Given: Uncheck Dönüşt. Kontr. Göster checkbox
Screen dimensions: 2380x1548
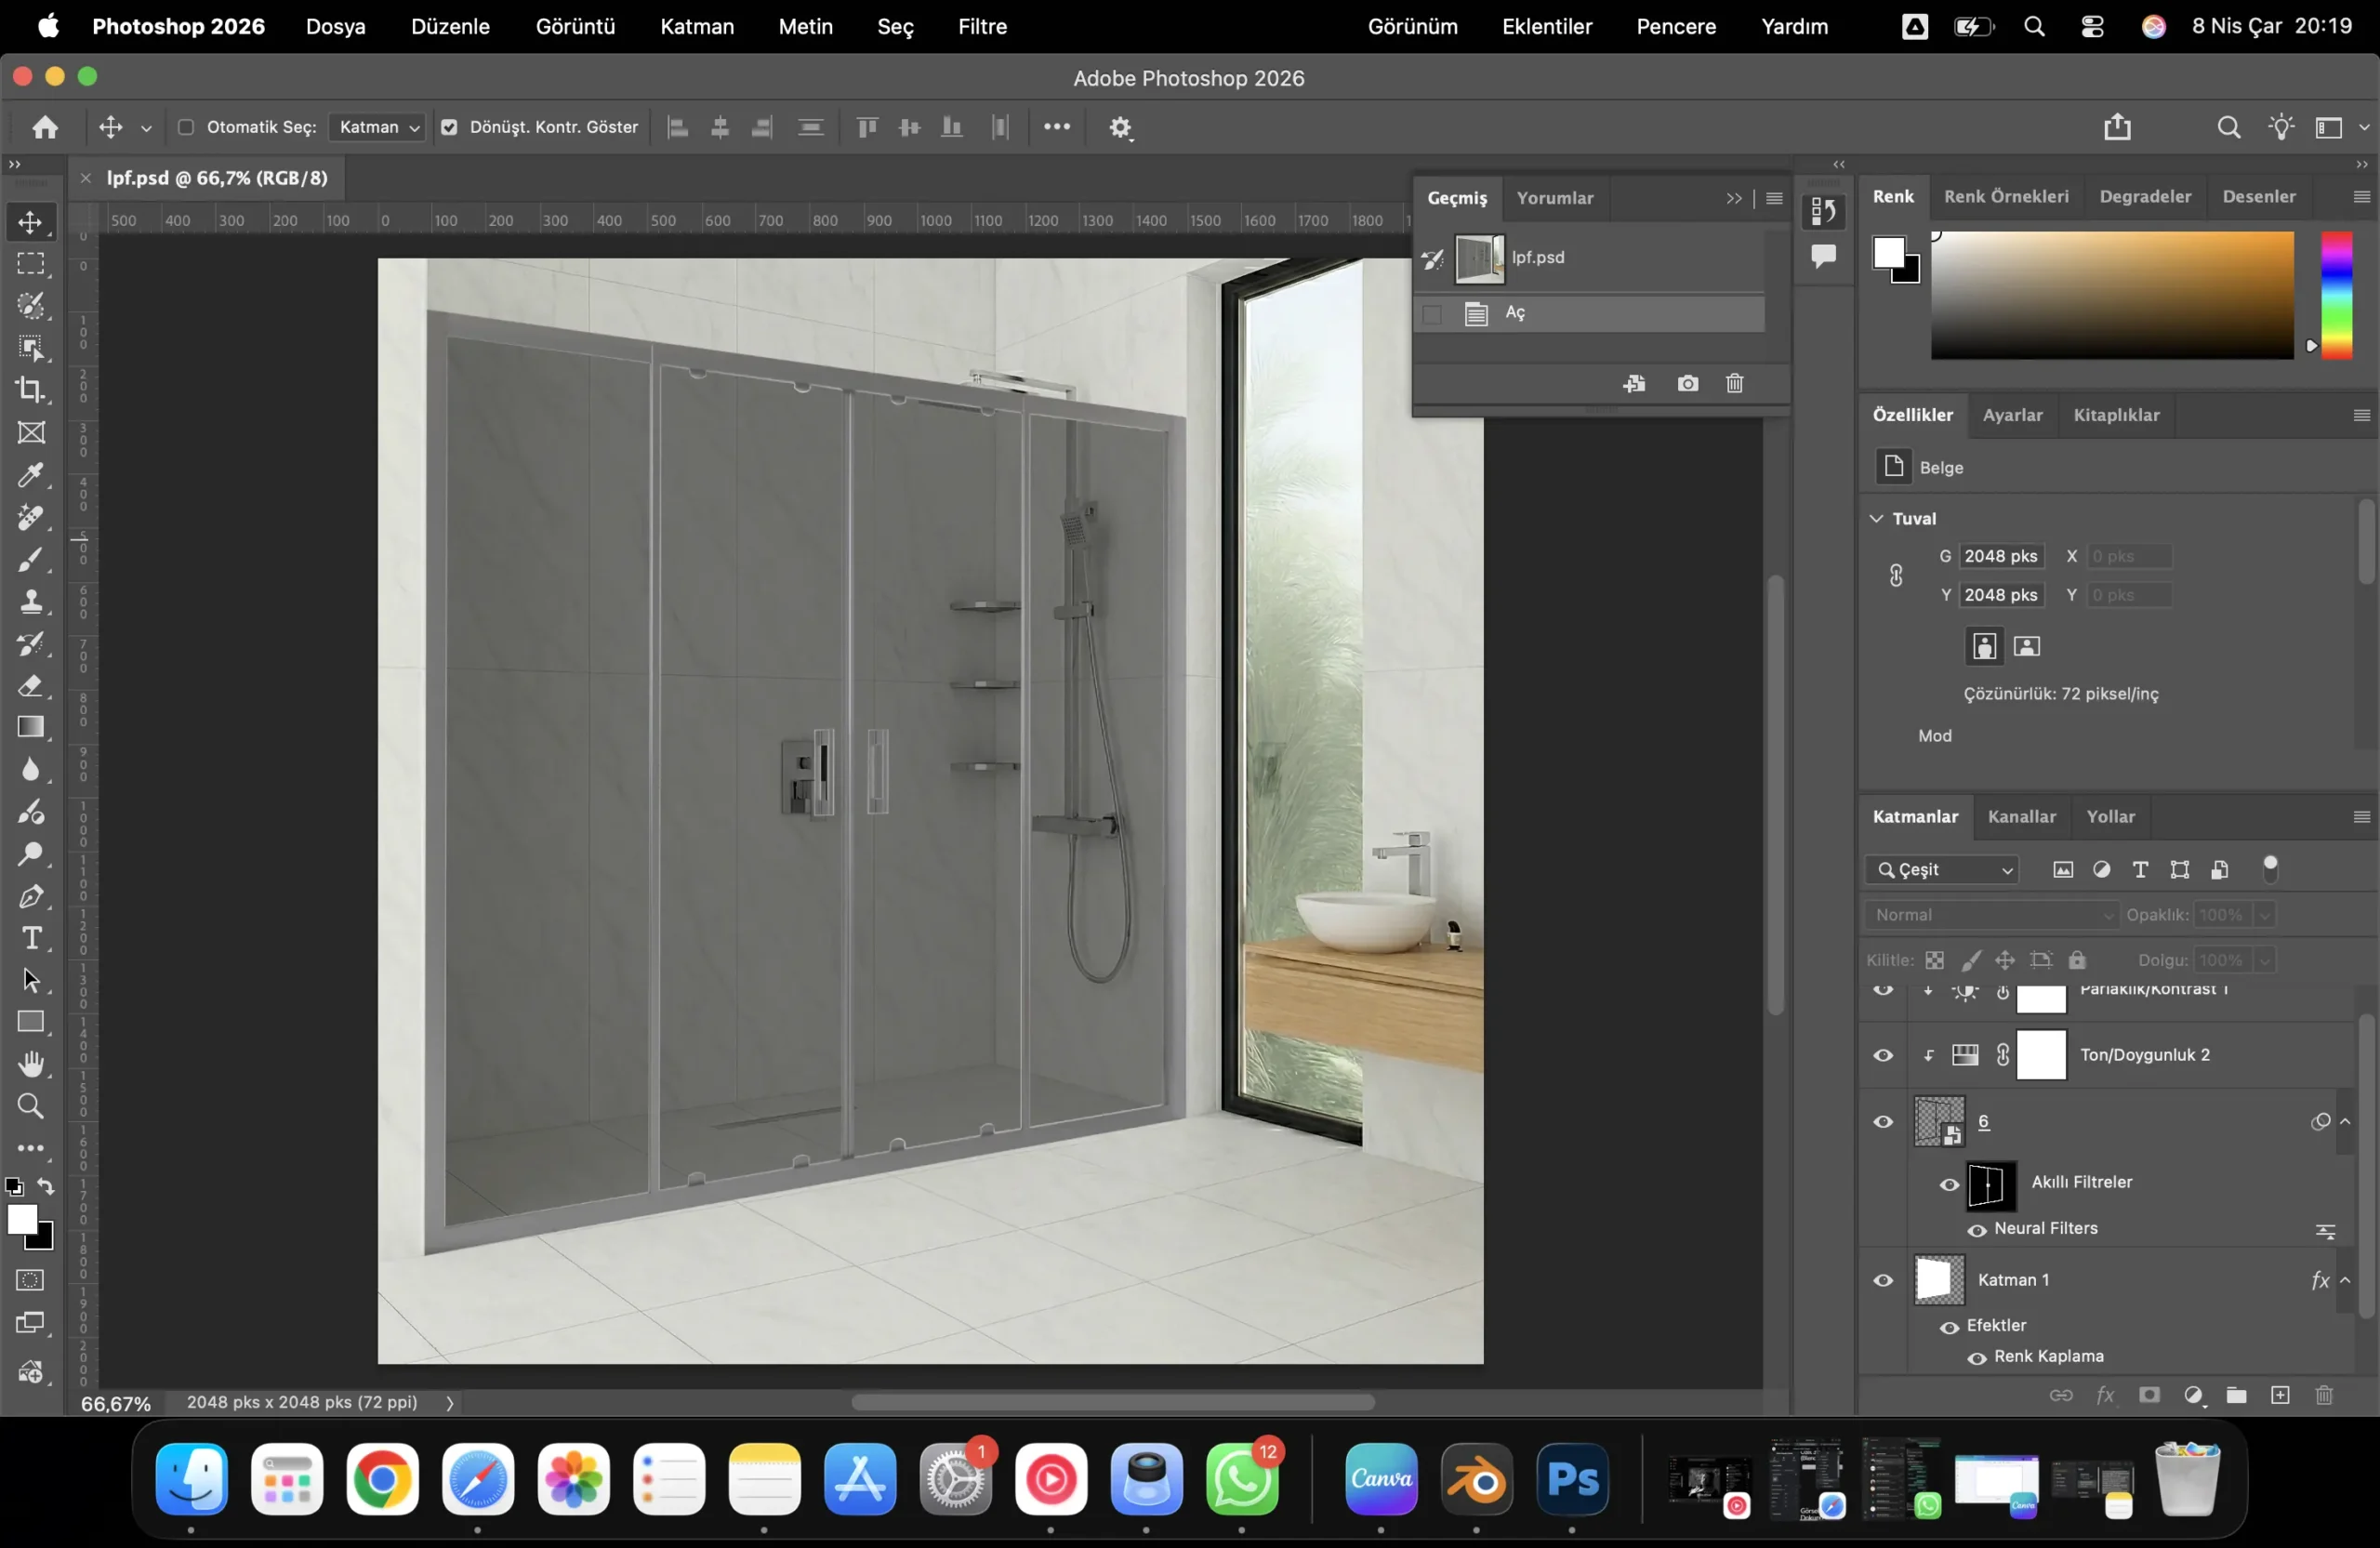Looking at the screenshot, I should coord(450,127).
